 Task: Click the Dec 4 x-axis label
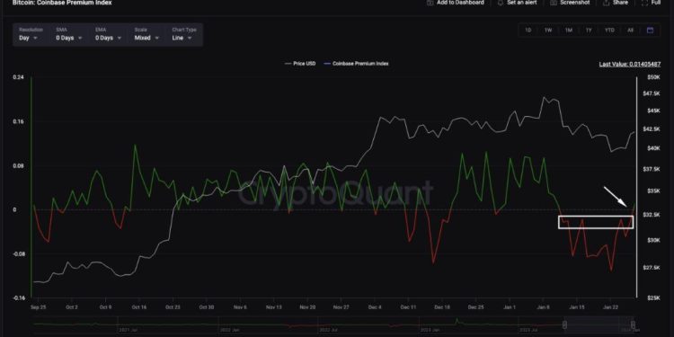coord(375,307)
